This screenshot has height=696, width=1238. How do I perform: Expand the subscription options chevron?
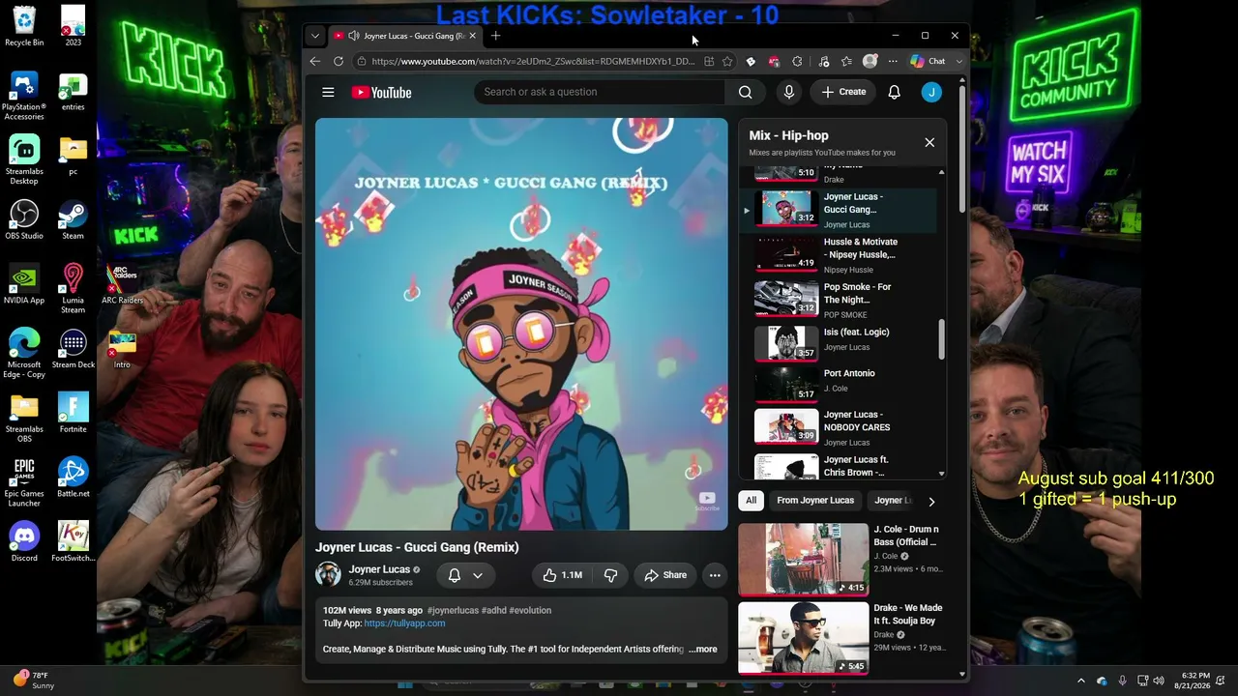point(478,575)
